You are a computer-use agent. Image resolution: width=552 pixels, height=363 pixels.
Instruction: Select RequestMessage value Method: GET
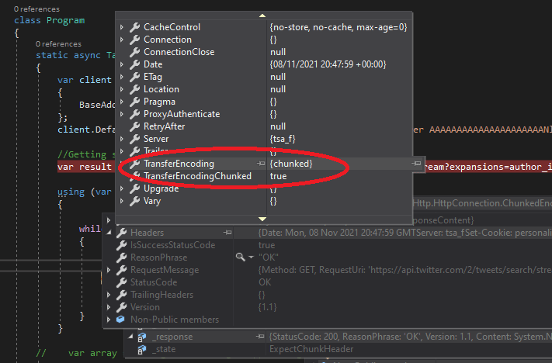click(404, 270)
